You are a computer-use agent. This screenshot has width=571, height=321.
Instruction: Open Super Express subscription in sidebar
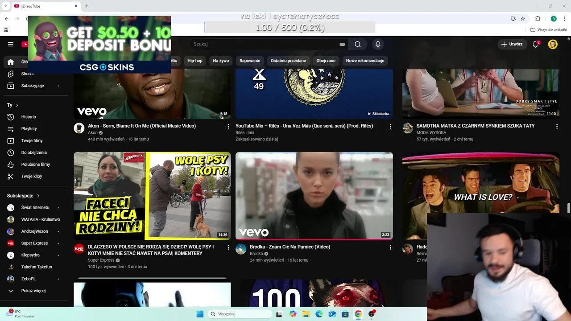click(x=35, y=243)
